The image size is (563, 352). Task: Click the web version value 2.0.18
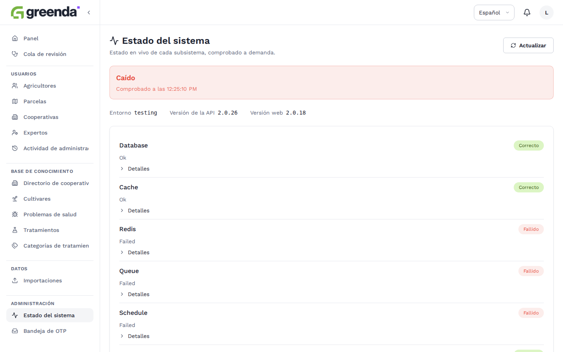click(296, 113)
